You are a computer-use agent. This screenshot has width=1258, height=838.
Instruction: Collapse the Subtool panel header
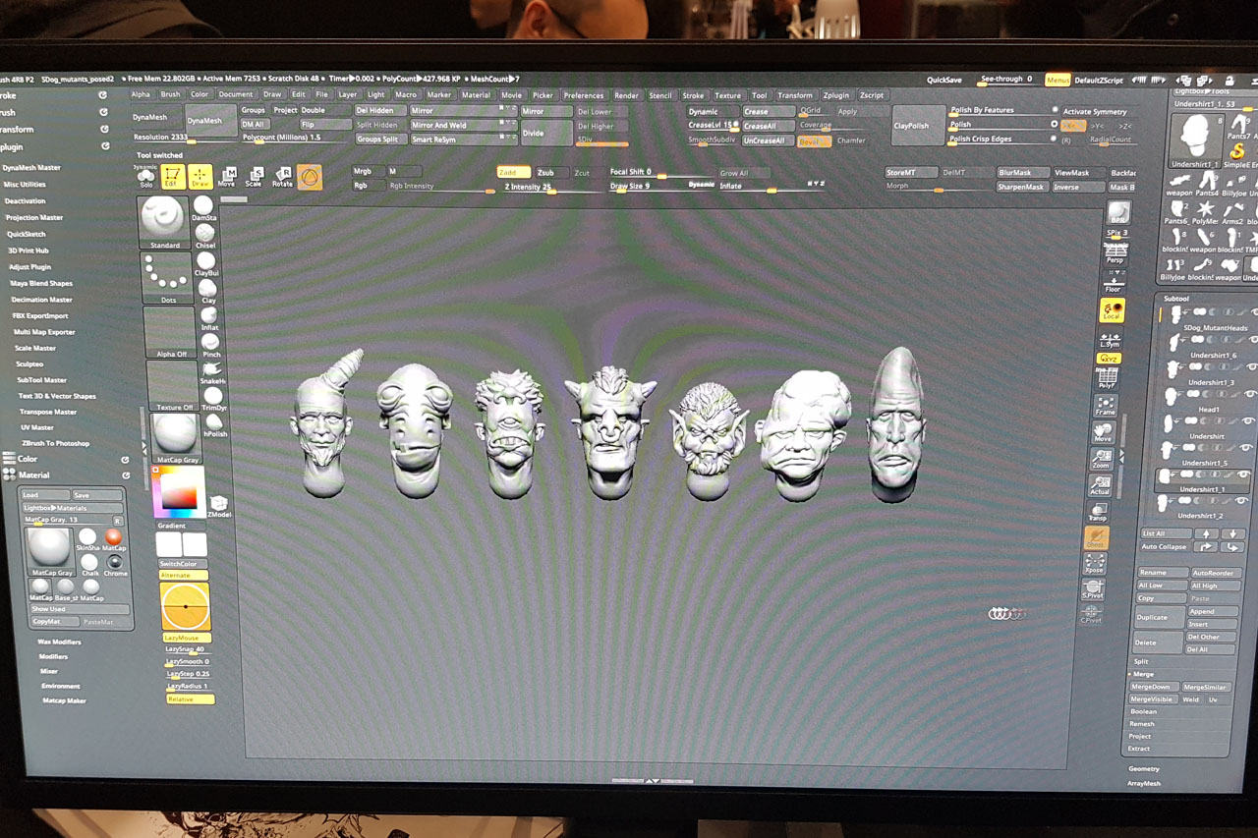pos(1176,299)
